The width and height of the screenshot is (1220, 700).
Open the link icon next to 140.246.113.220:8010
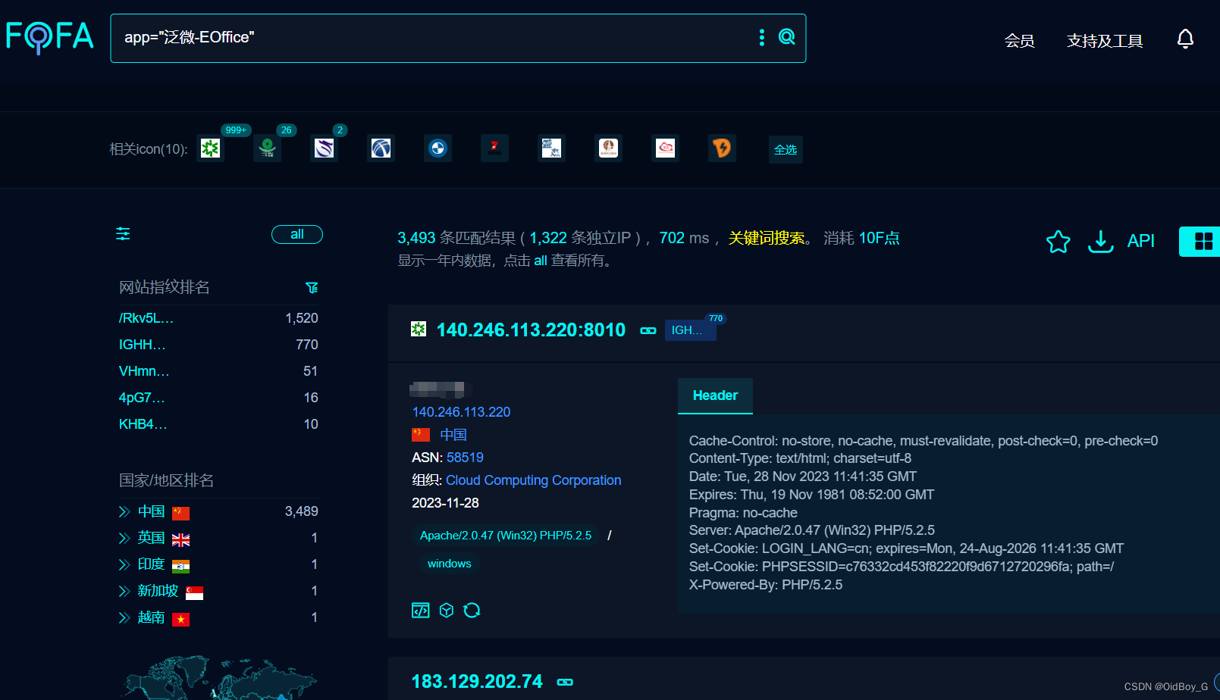click(648, 330)
